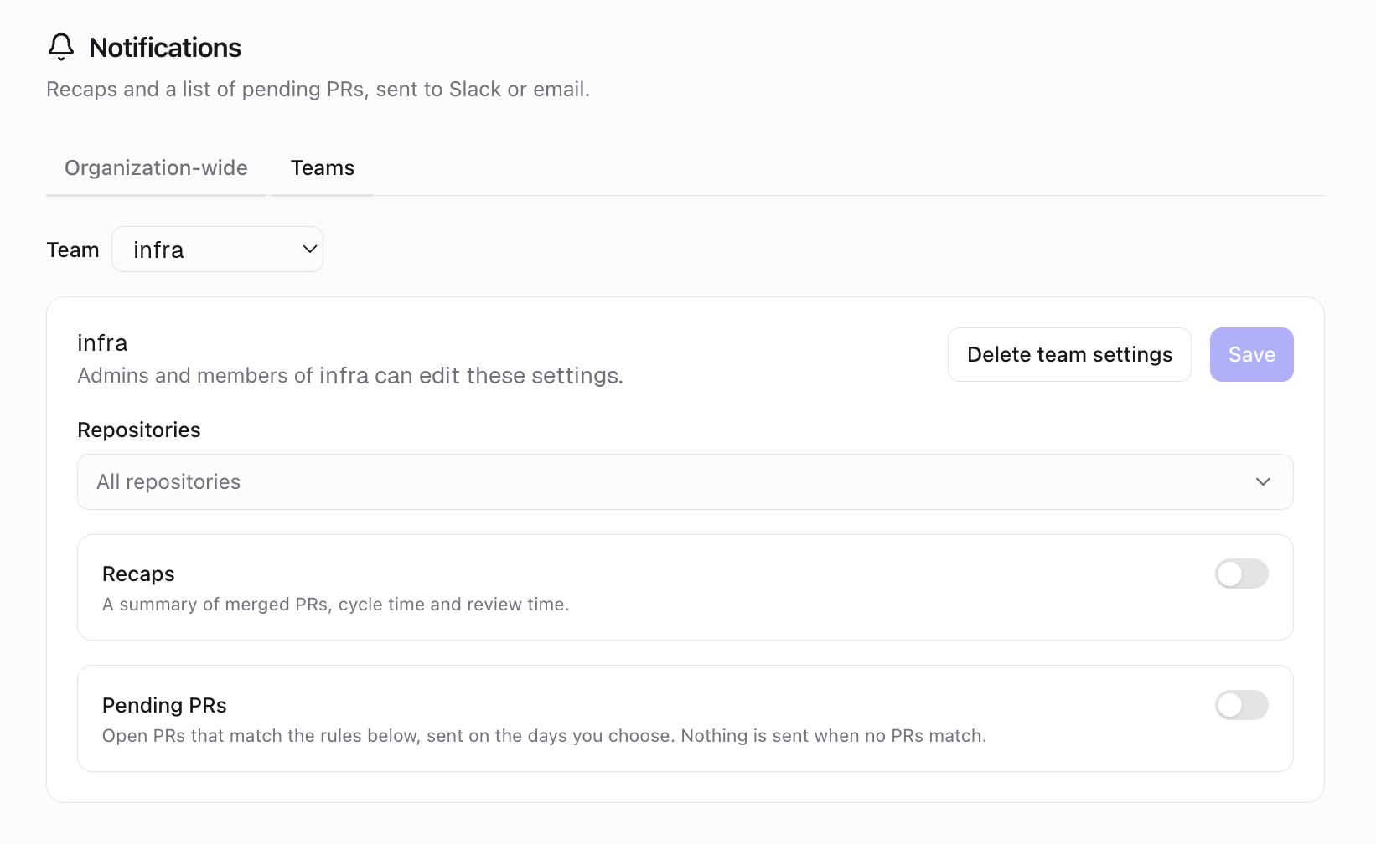Image resolution: width=1376 pixels, height=844 pixels.
Task: Open the Team dropdown showing infra
Action: (x=217, y=250)
